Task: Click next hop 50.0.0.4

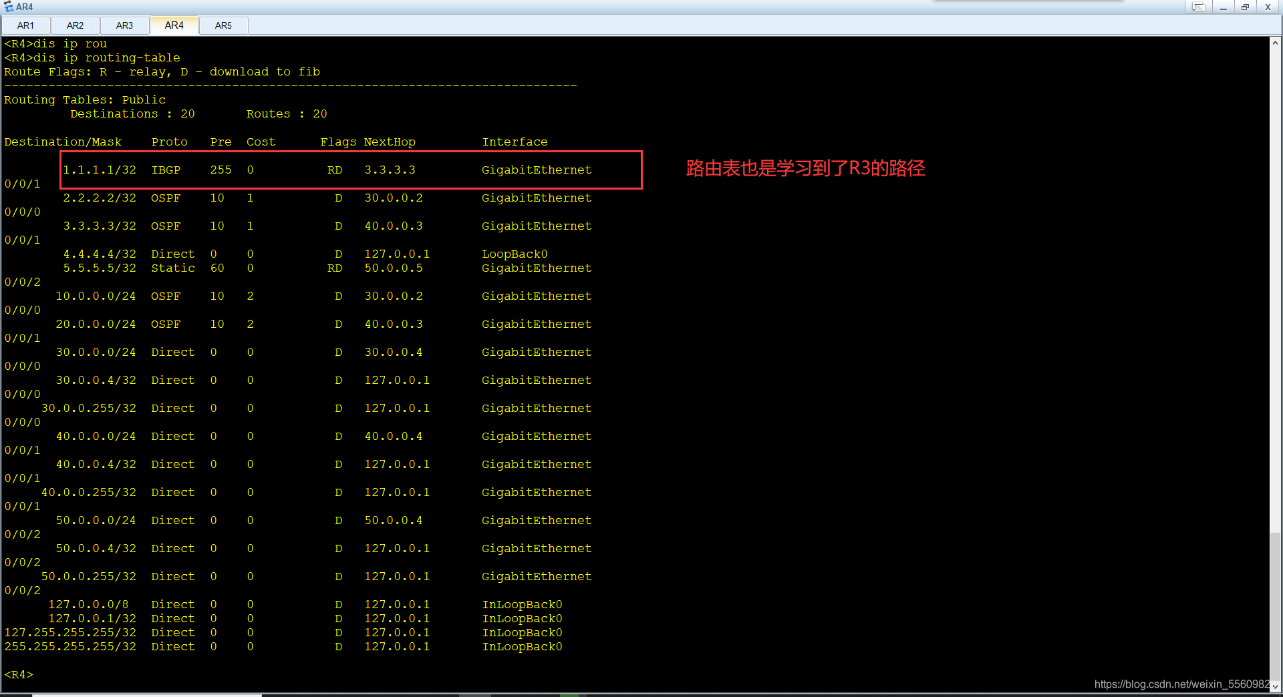Action: [394, 521]
